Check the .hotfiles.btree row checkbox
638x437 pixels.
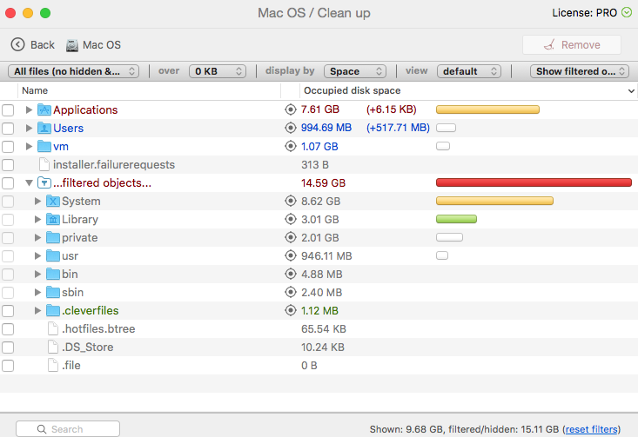pos(8,329)
